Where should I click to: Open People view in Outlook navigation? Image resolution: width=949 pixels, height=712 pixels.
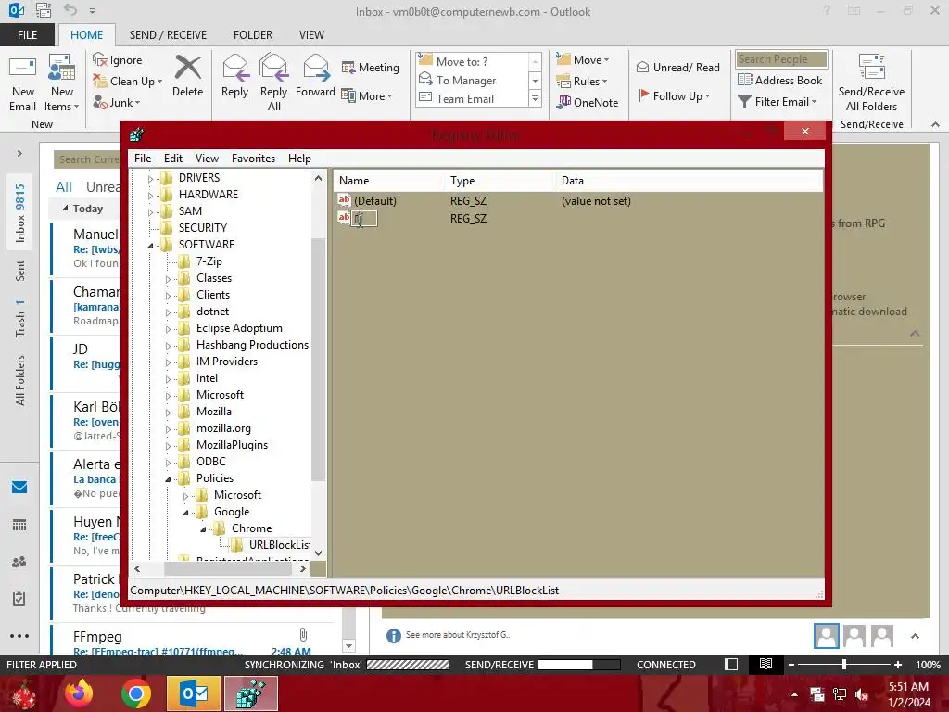(x=19, y=562)
